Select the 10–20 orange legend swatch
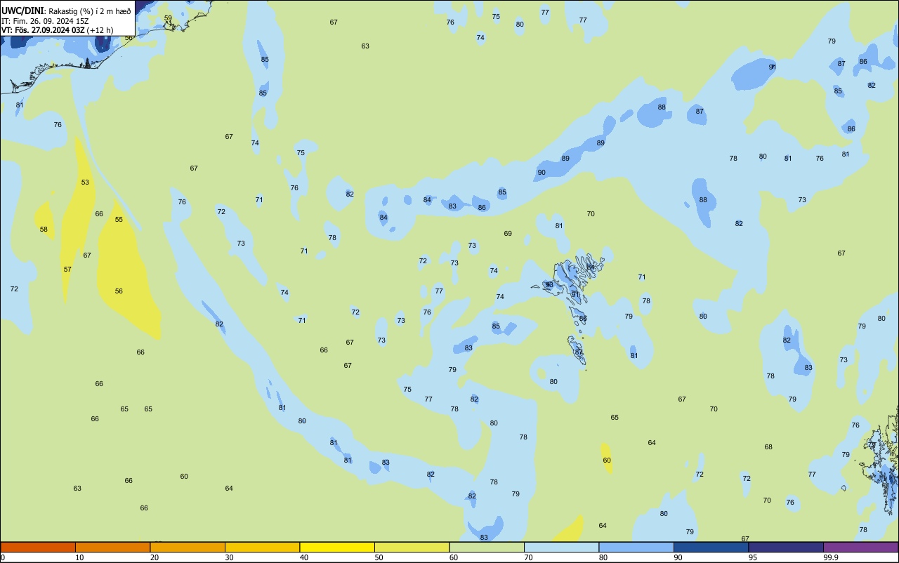The width and height of the screenshot is (899, 563). point(112,547)
